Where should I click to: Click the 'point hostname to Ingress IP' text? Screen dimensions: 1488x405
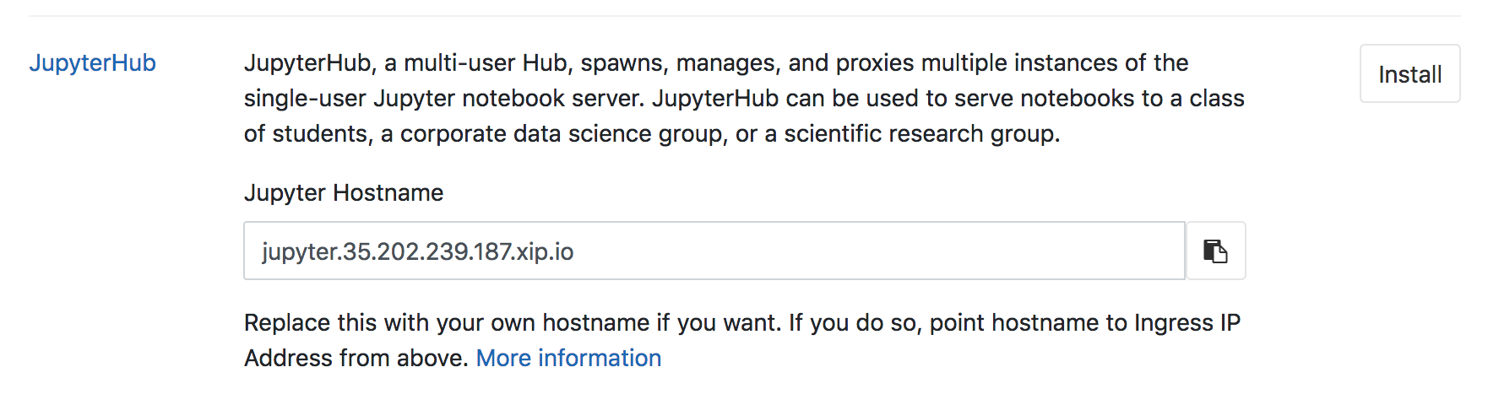(1085, 322)
